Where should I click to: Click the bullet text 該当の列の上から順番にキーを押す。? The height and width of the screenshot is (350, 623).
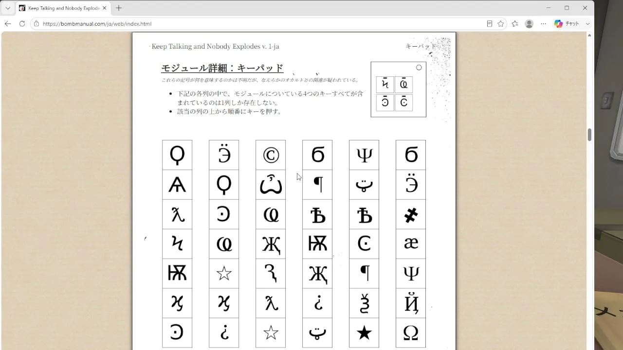(230, 111)
